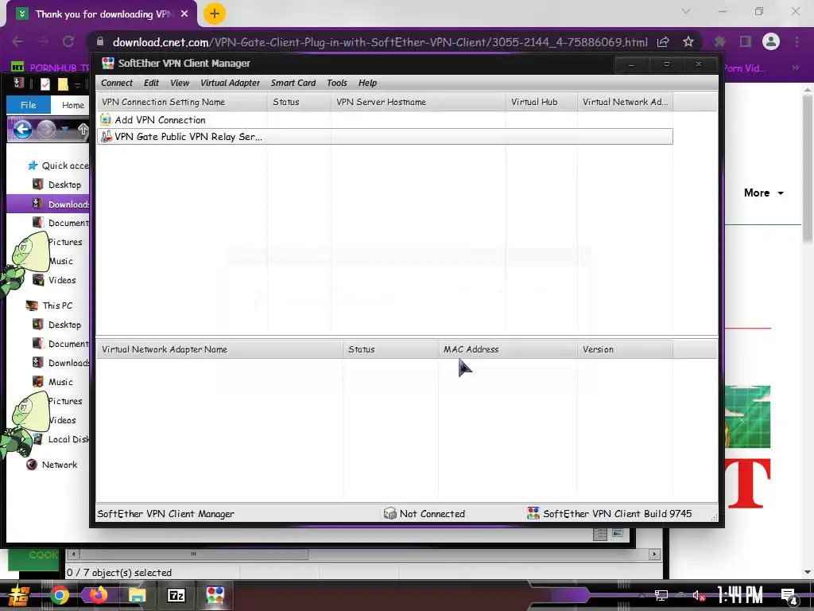Open File Explorer from the taskbar
814x611 pixels.
coord(138,595)
